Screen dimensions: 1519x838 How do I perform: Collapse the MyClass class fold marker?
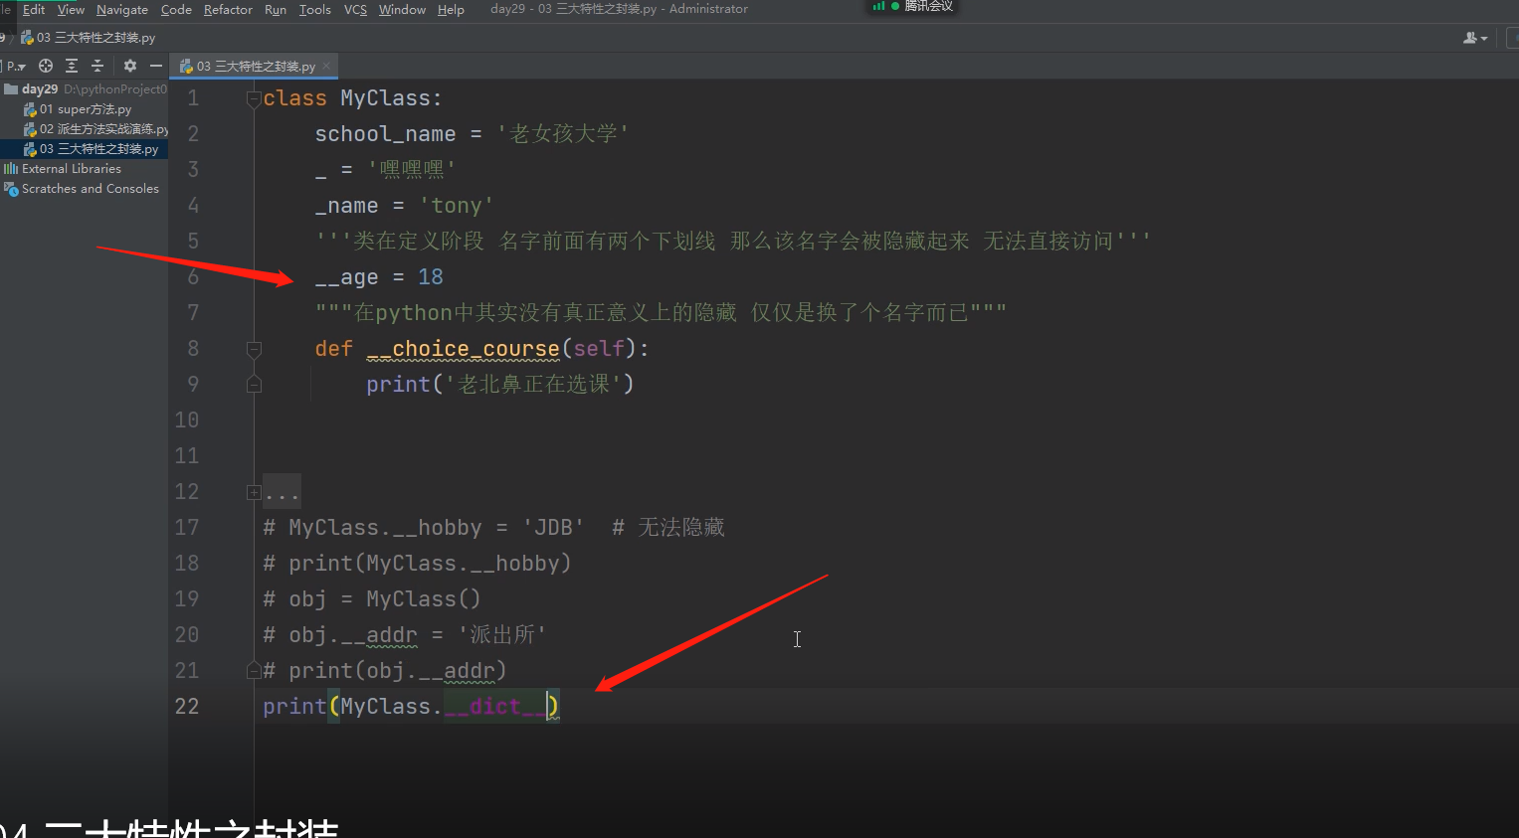(x=254, y=98)
